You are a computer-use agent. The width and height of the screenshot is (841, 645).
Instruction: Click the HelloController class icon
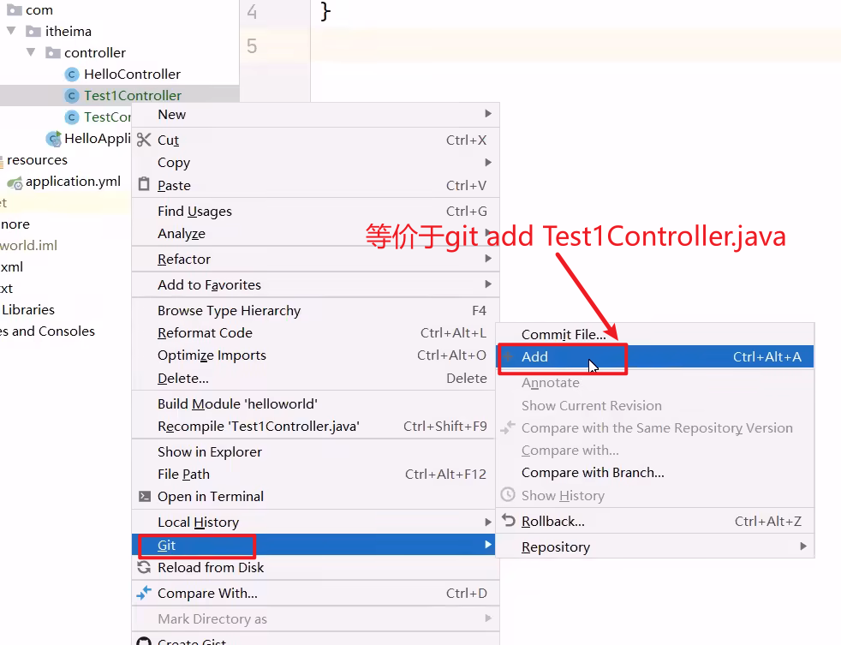tap(73, 75)
